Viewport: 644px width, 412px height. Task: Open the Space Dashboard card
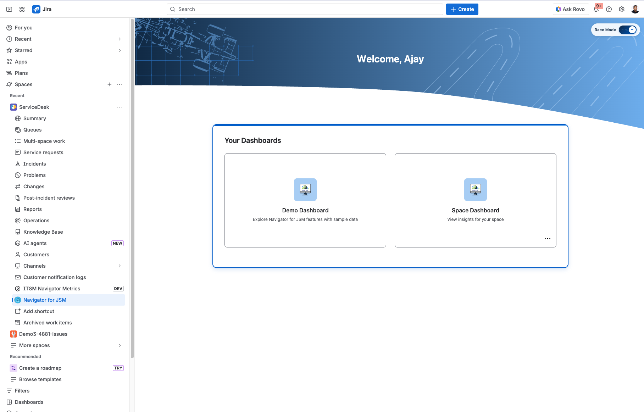point(476,200)
